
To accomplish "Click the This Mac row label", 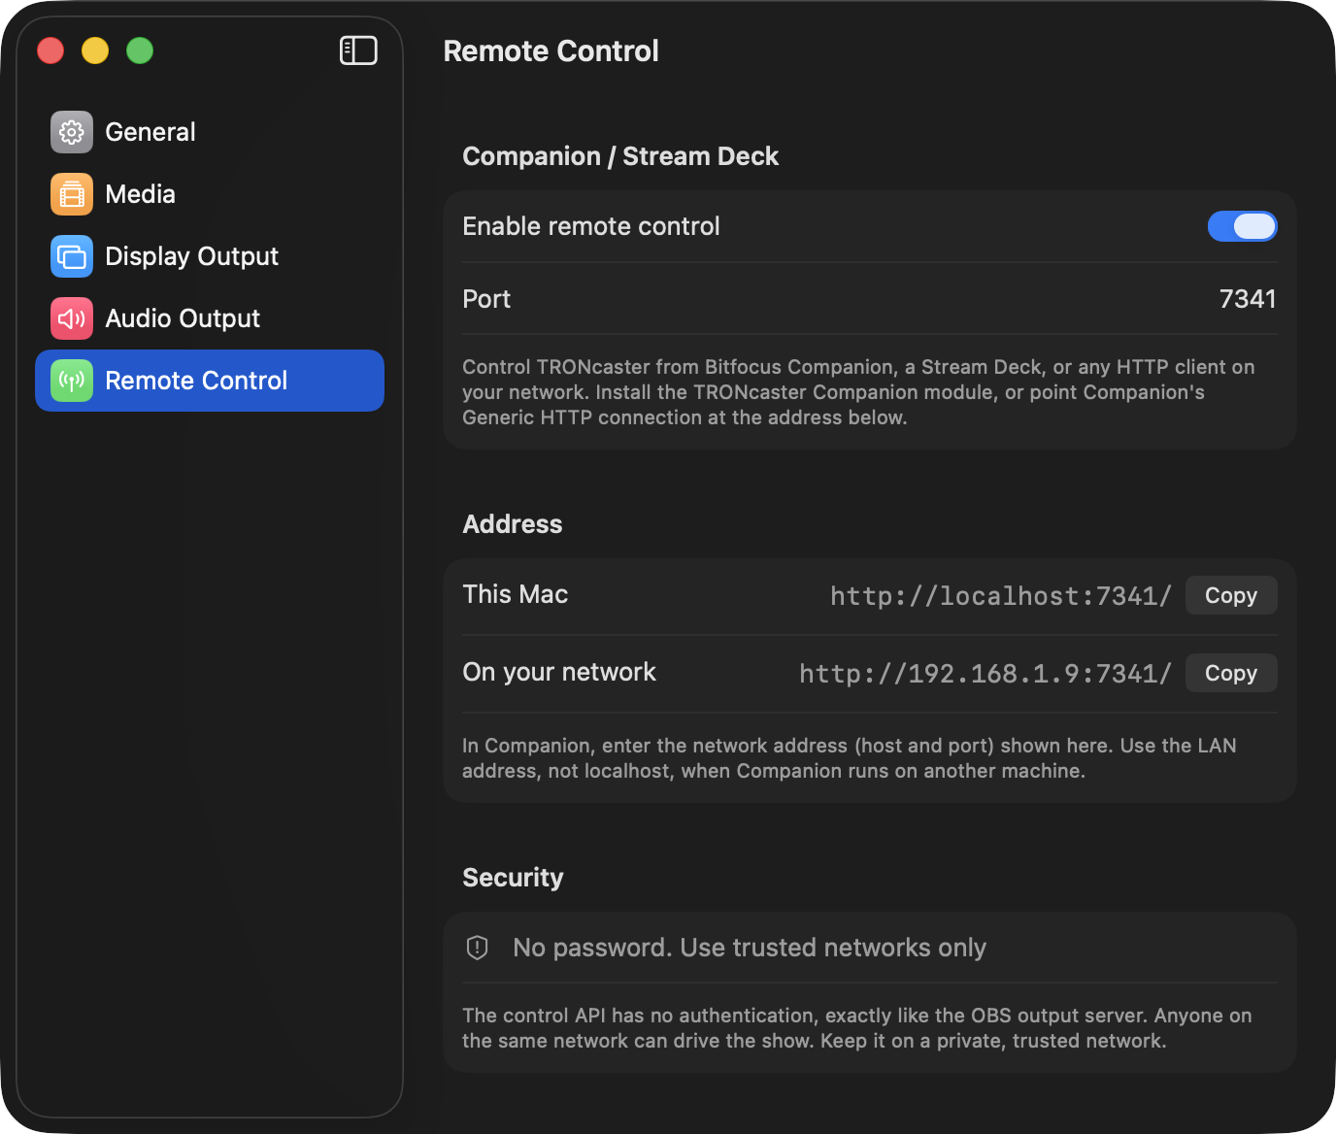I will [516, 594].
